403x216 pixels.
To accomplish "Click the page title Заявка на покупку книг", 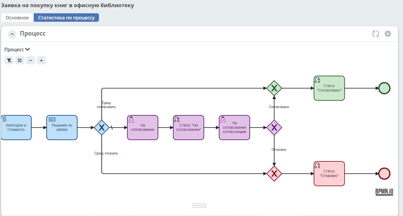I will 68,5.
